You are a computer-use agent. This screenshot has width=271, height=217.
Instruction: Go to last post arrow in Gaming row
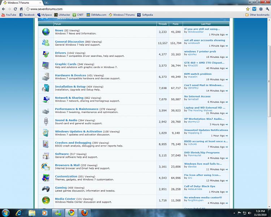[227, 192]
